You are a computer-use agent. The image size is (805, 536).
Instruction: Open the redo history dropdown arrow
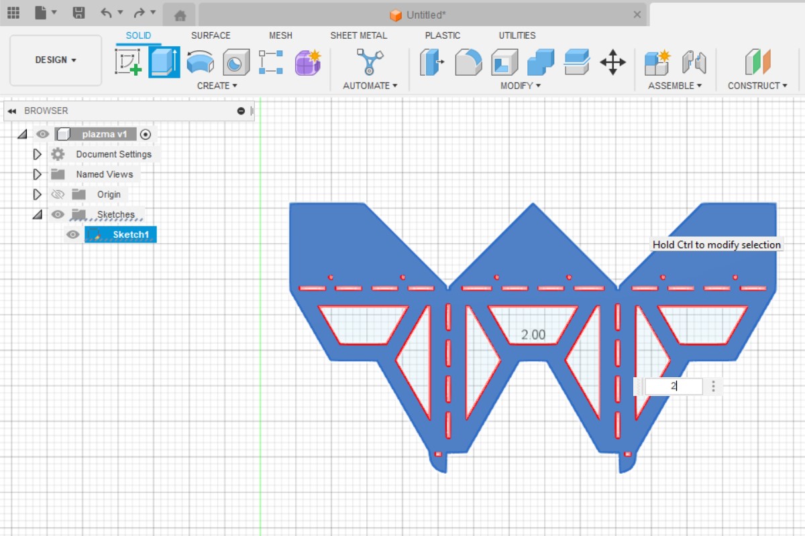pos(154,13)
